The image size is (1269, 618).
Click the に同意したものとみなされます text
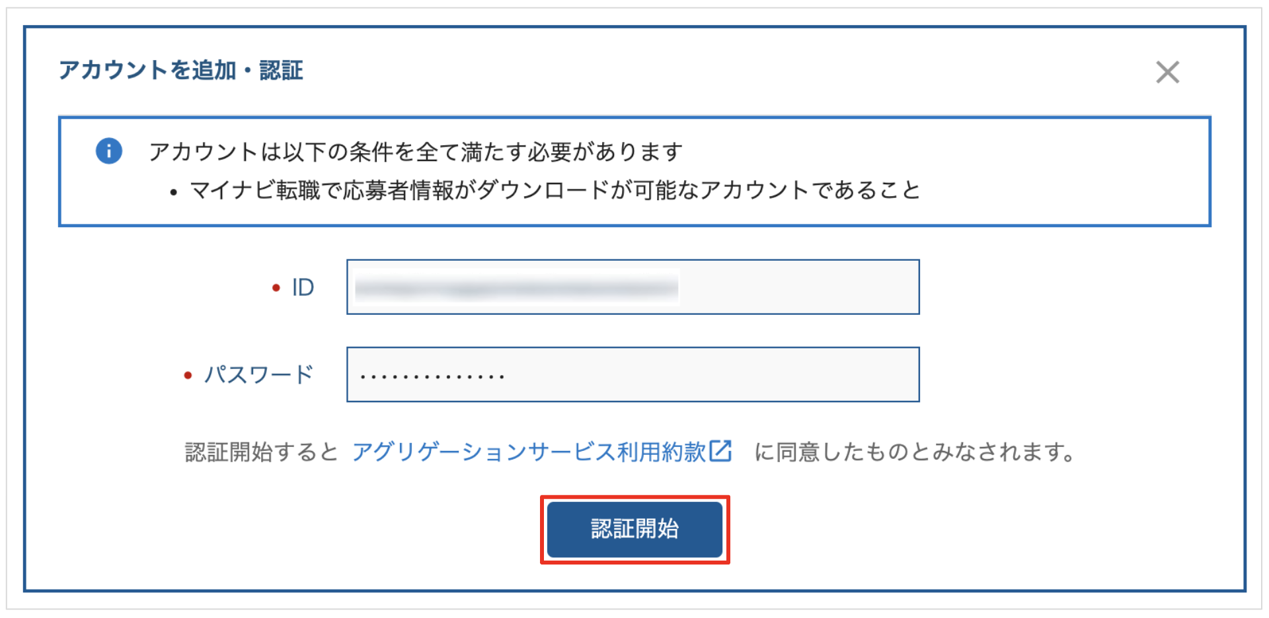pyautogui.click(x=915, y=452)
